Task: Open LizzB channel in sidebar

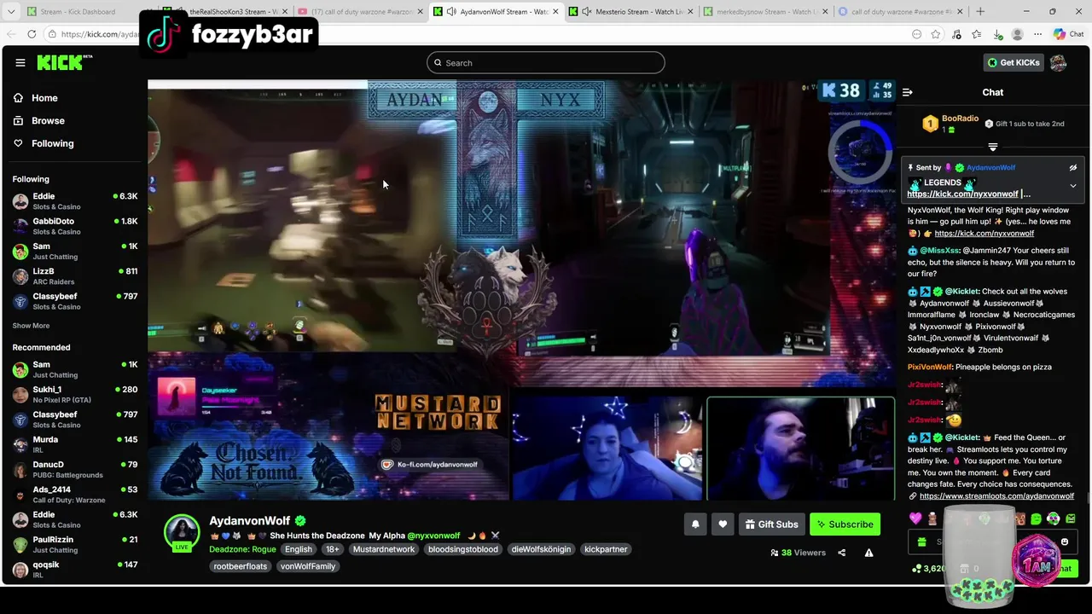Action: pyautogui.click(x=75, y=276)
